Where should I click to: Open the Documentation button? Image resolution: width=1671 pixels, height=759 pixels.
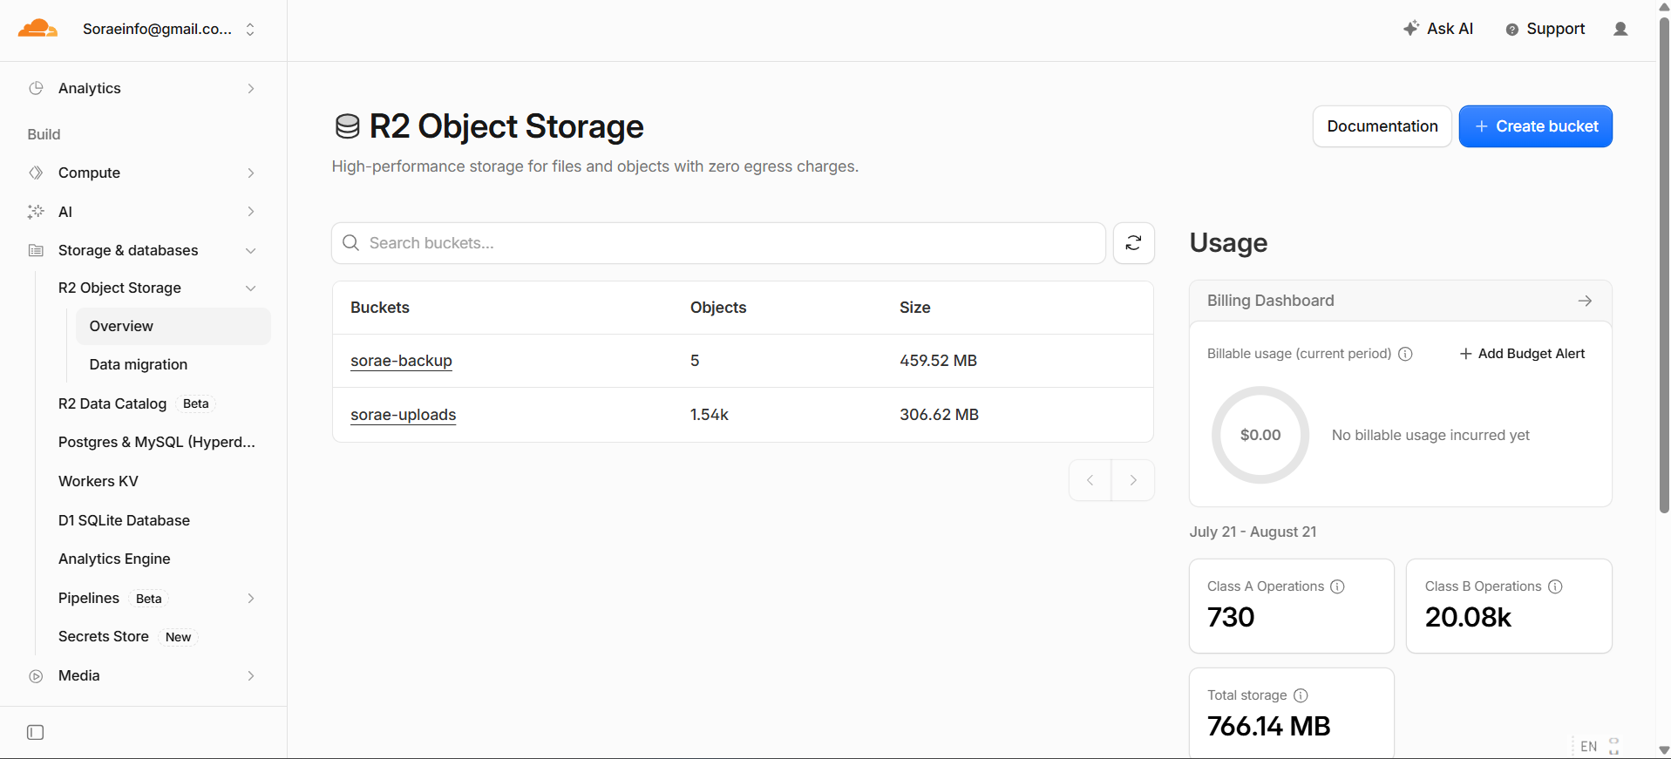coord(1382,126)
